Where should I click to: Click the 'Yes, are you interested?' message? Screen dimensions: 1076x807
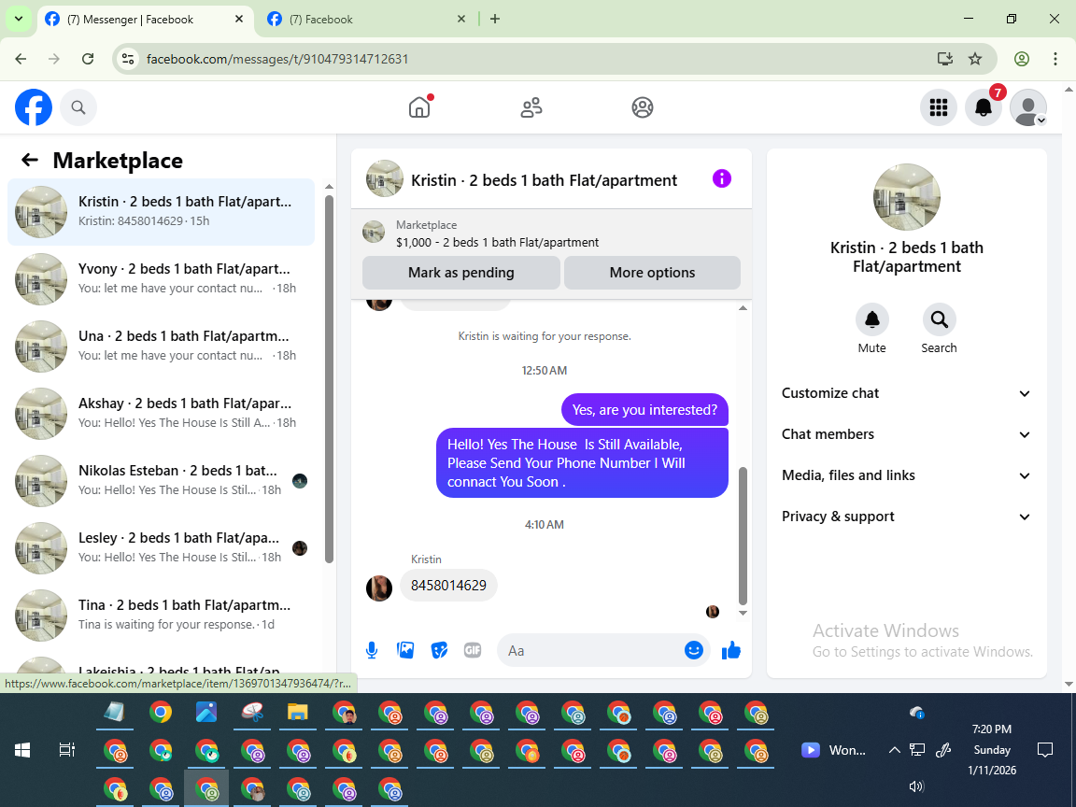tap(644, 410)
